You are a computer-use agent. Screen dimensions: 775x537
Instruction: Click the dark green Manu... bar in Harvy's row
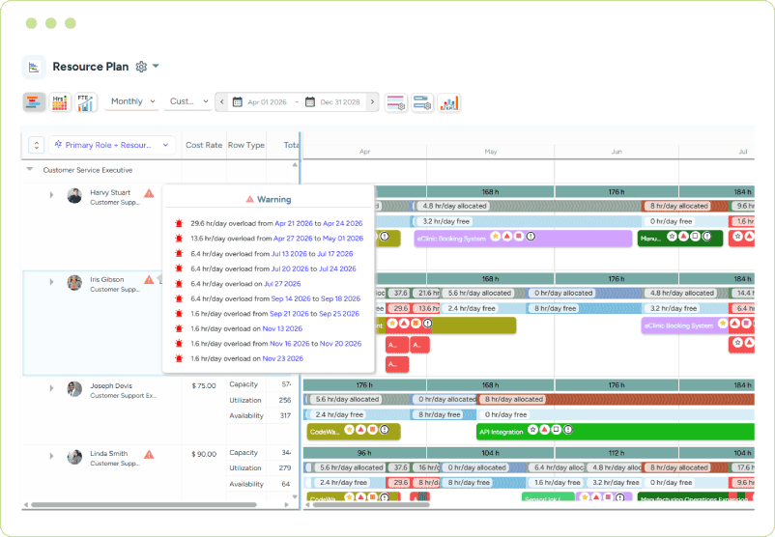(680, 239)
